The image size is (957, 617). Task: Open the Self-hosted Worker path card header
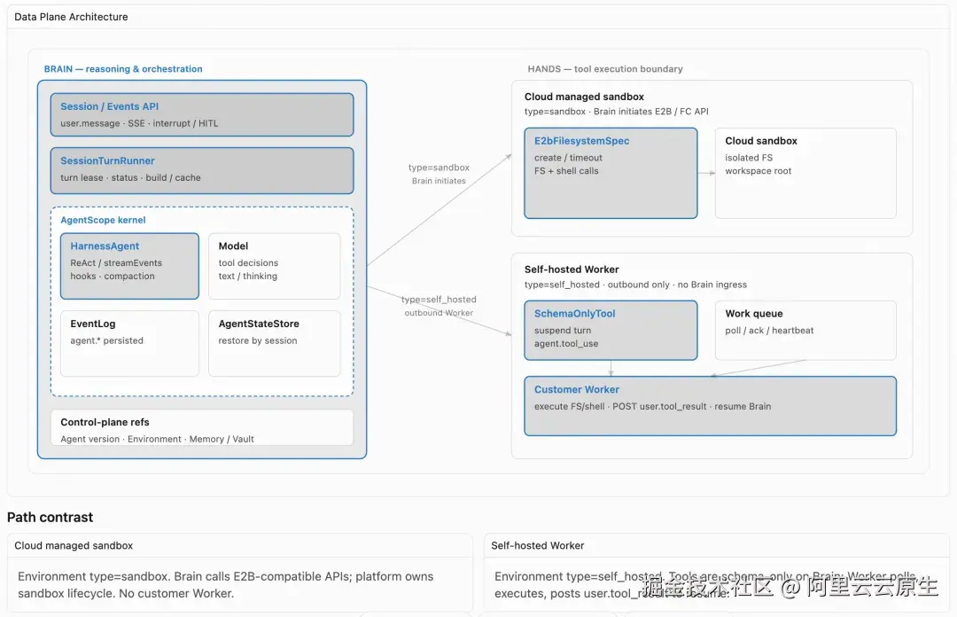coord(717,545)
